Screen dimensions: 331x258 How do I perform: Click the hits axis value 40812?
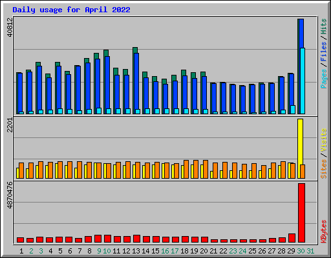pos(10,28)
